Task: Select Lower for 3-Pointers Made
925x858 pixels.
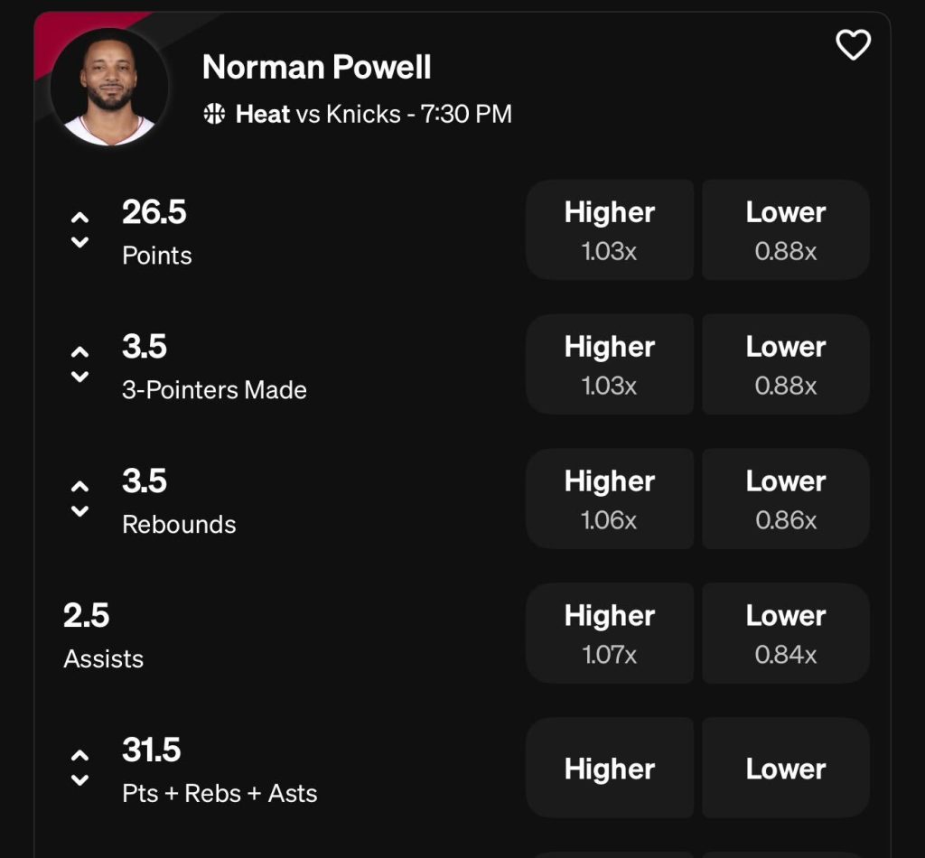Action: (x=786, y=364)
